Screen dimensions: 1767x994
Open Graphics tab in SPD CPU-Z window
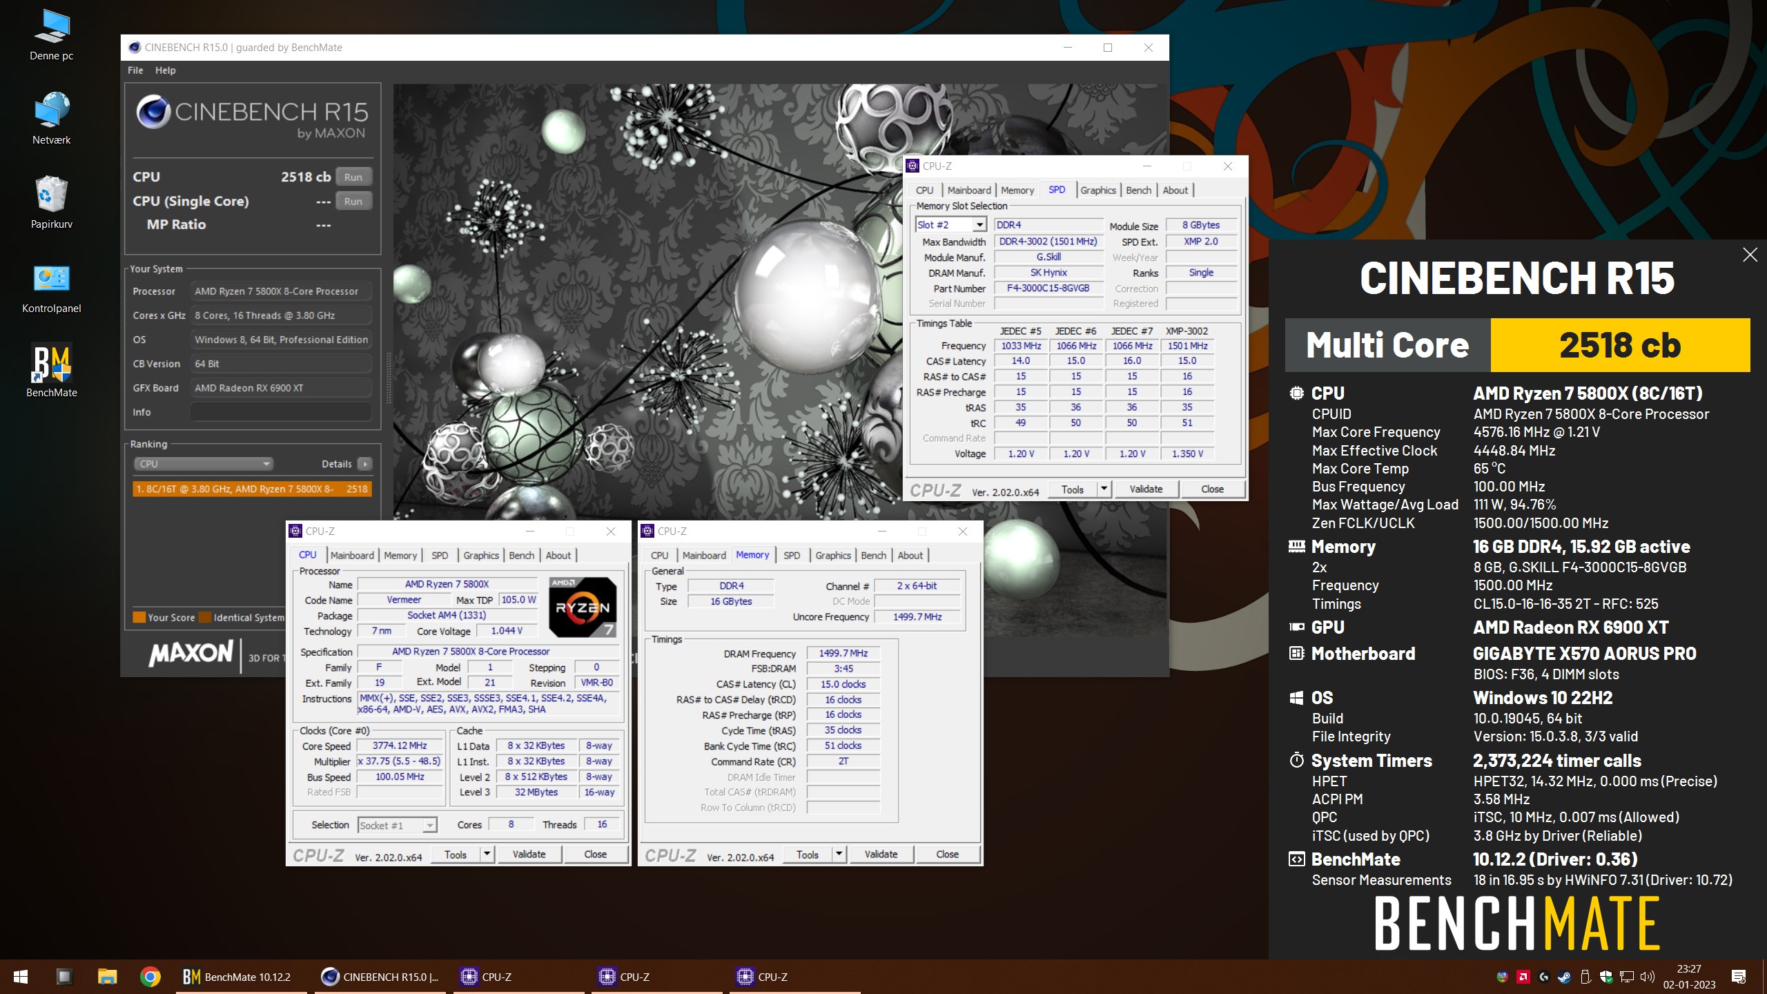click(x=1097, y=191)
